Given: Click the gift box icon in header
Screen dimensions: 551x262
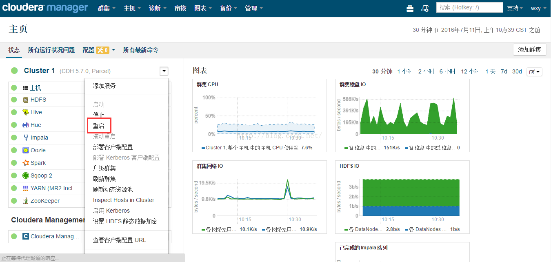Looking at the screenshot, I should click(410, 8).
